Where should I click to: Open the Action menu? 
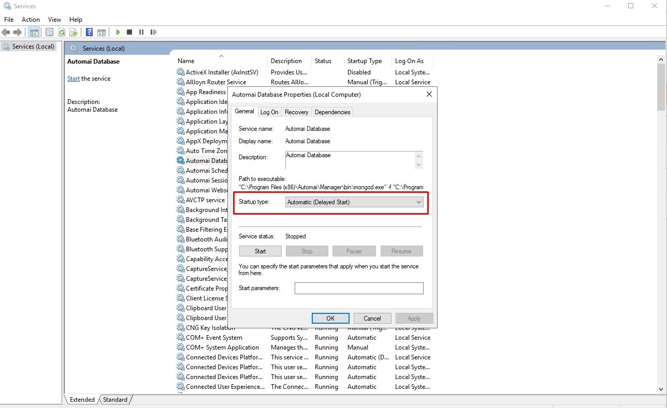pos(31,20)
